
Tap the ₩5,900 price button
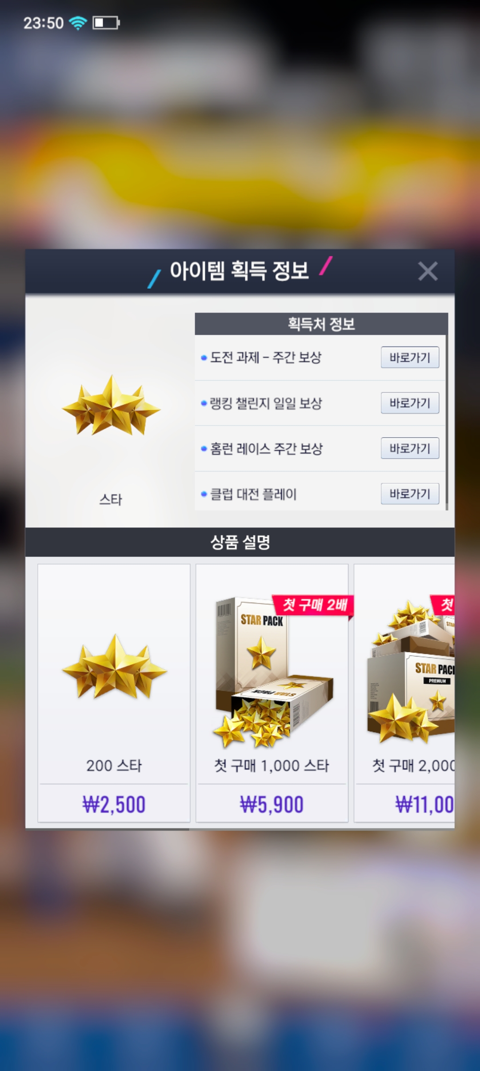(272, 804)
